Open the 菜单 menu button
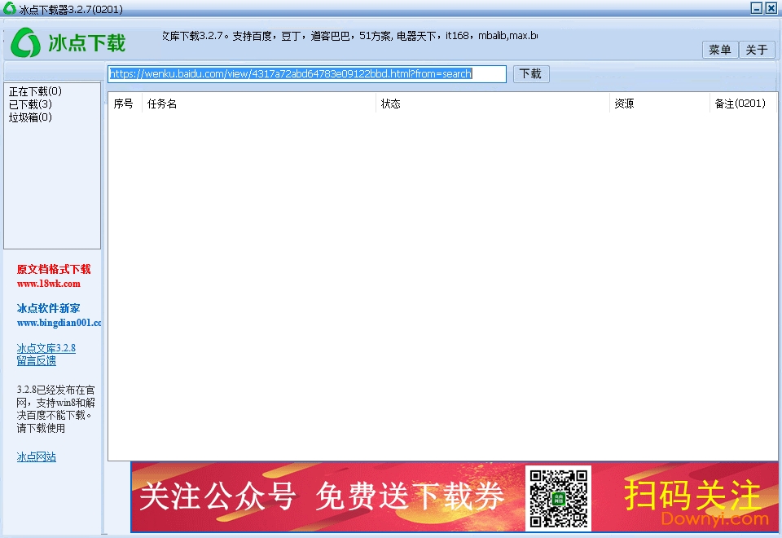The image size is (782, 538). click(720, 50)
